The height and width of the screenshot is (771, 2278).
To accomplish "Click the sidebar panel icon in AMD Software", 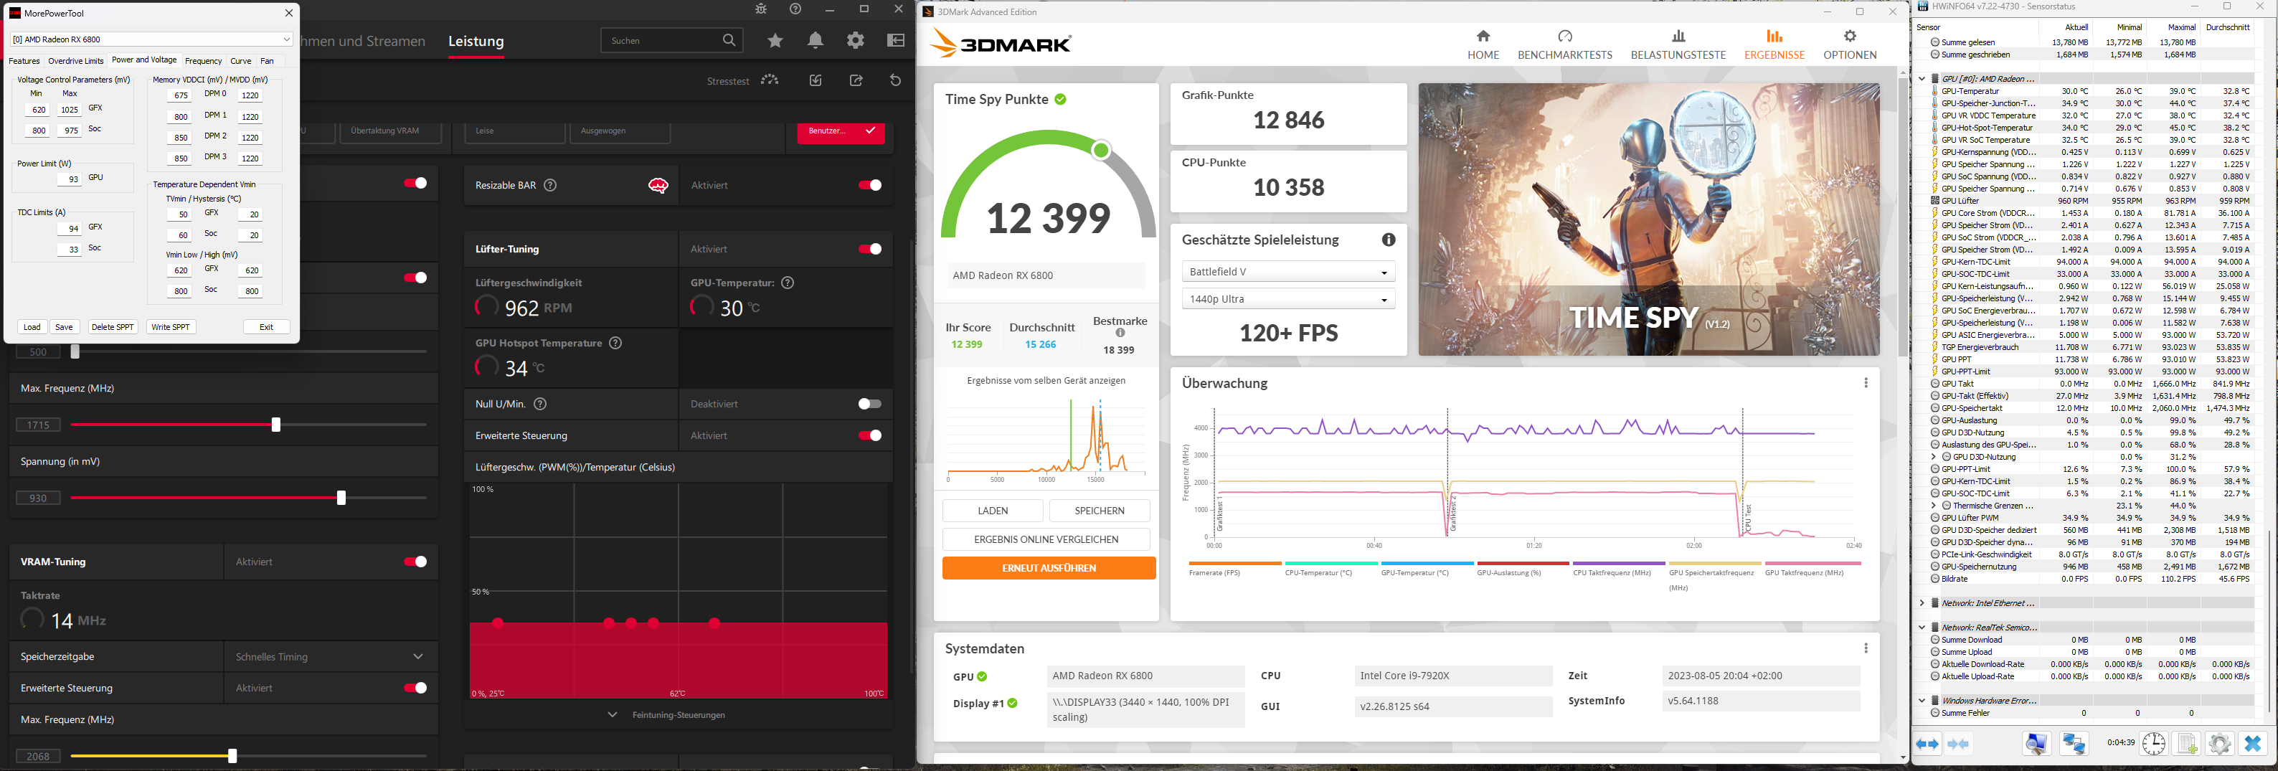I will pyautogui.click(x=896, y=39).
